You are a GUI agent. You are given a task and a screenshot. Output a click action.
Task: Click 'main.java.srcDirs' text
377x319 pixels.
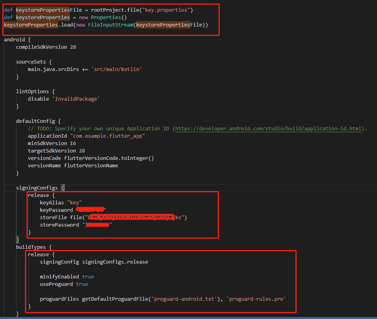tap(53, 69)
